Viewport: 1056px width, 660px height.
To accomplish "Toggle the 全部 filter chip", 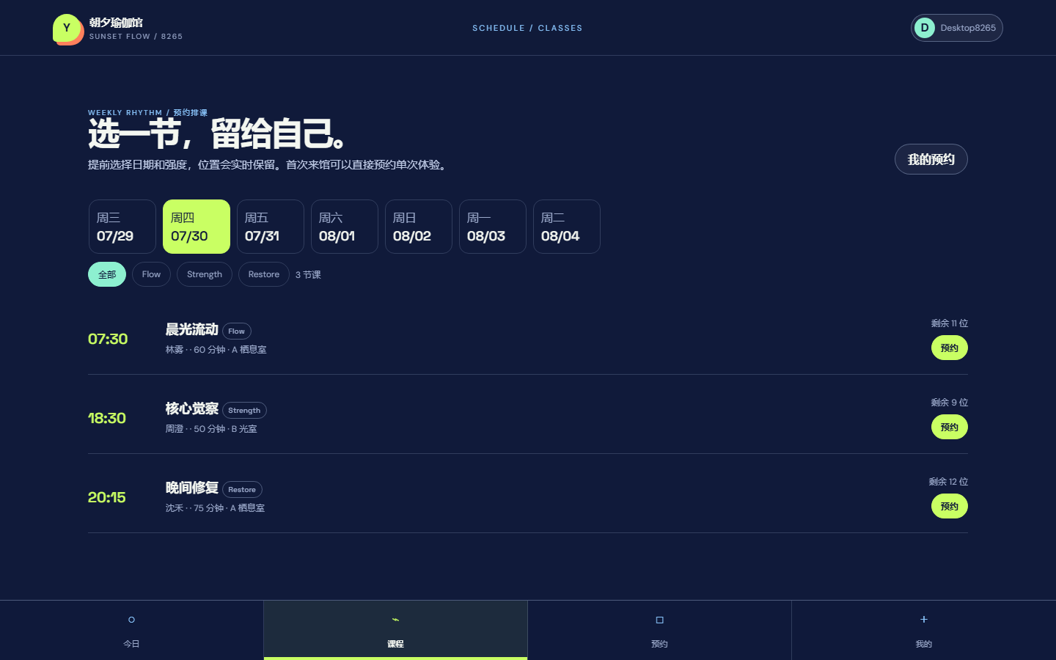I will point(107,274).
